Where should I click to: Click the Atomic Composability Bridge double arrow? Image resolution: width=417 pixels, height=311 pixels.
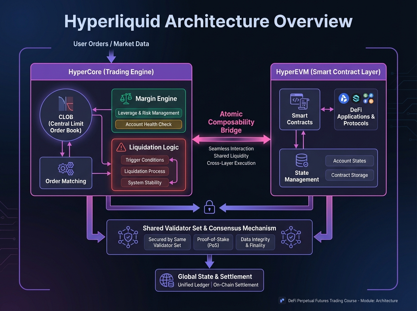point(231,140)
